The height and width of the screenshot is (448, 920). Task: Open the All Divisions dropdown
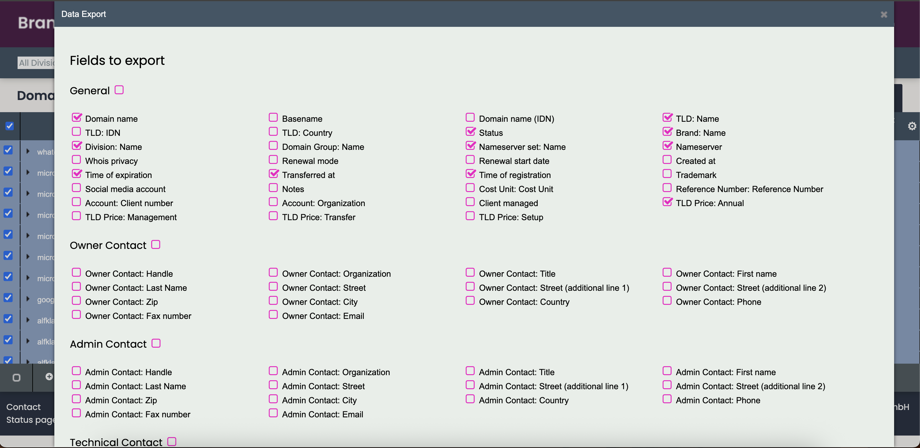click(x=36, y=63)
